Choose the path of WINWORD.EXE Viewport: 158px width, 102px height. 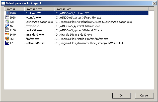click(90, 43)
